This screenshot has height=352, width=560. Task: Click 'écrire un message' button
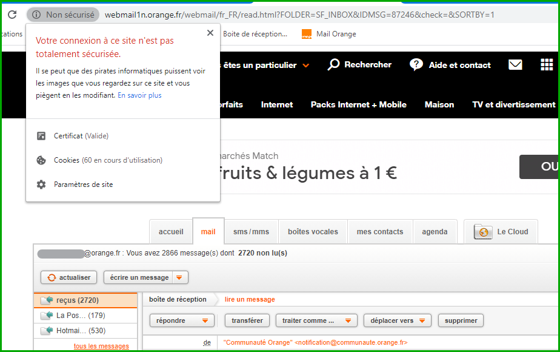pyautogui.click(x=139, y=277)
